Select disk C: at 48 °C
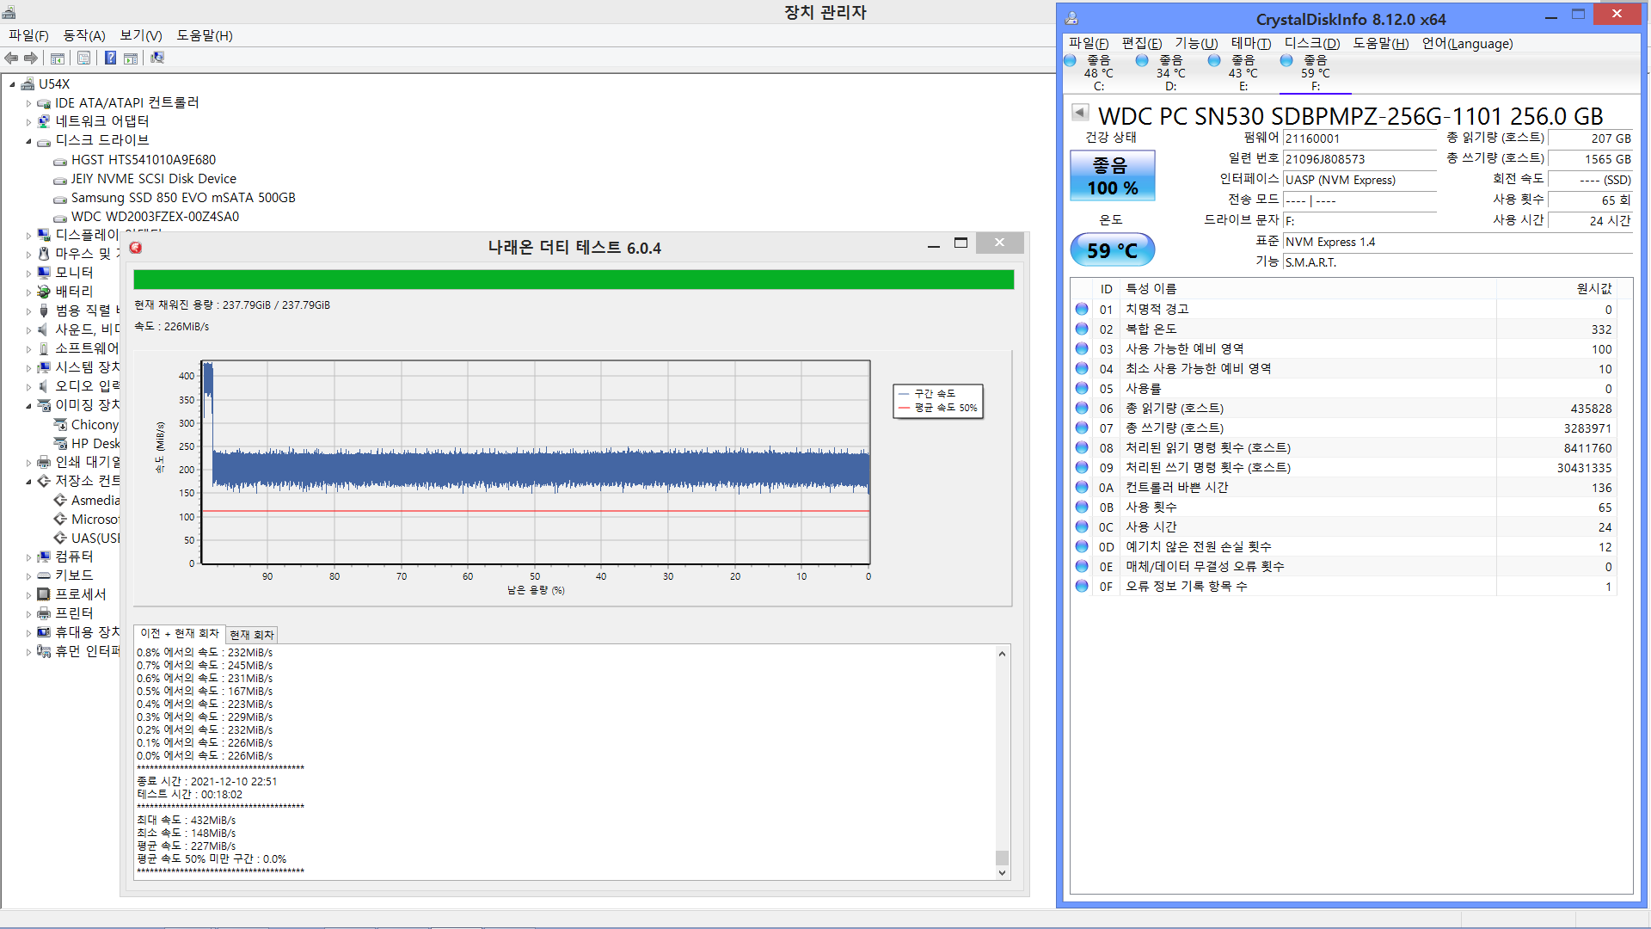Image resolution: width=1651 pixels, height=929 pixels. coord(1099,73)
